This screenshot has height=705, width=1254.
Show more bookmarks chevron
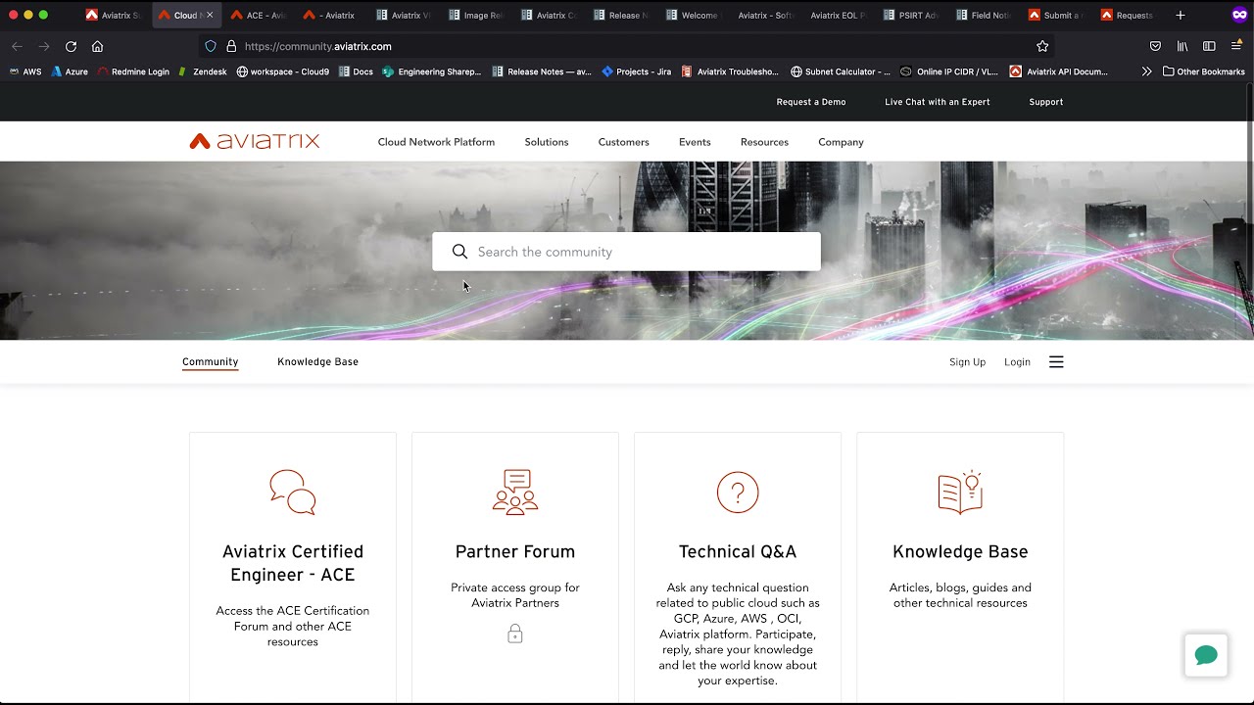(1146, 71)
